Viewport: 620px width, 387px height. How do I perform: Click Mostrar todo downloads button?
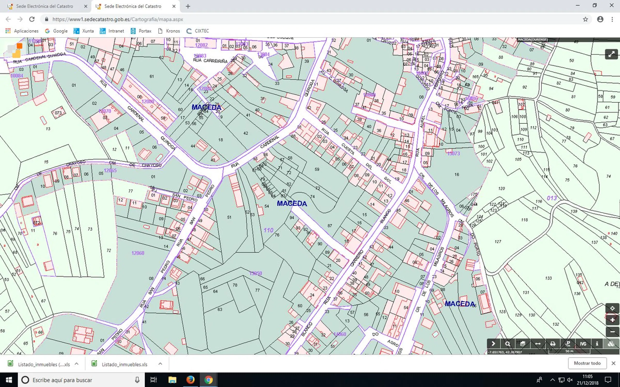coord(587,363)
